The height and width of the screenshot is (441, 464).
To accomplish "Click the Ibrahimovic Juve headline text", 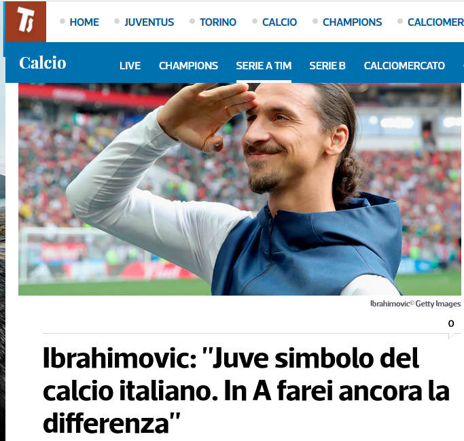I will click(x=246, y=391).
